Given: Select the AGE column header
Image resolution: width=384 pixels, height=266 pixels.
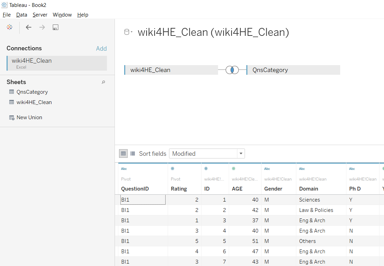Looking at the screenshot, I should point(237,189).
